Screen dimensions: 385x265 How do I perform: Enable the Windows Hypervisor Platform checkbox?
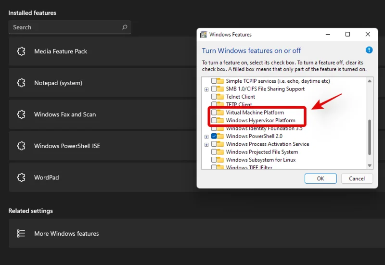click(x=214, y=120)
